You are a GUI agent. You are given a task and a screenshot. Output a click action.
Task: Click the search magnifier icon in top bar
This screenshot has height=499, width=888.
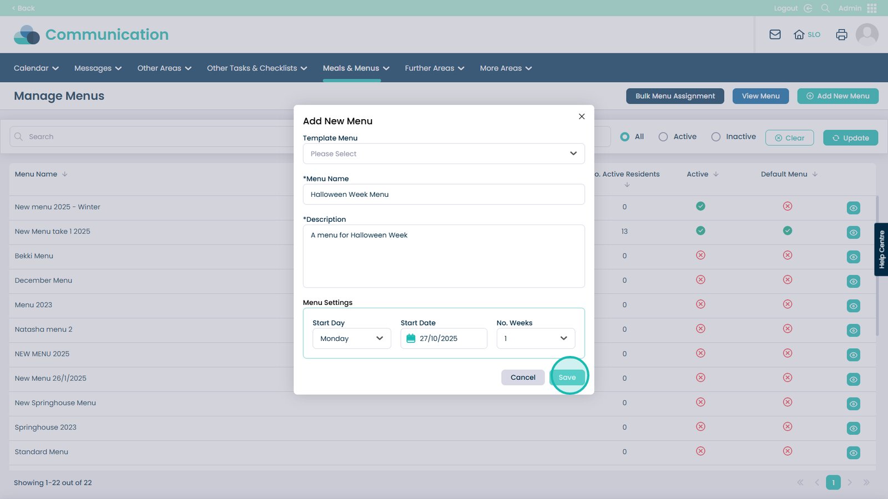[x=825, y=8]
